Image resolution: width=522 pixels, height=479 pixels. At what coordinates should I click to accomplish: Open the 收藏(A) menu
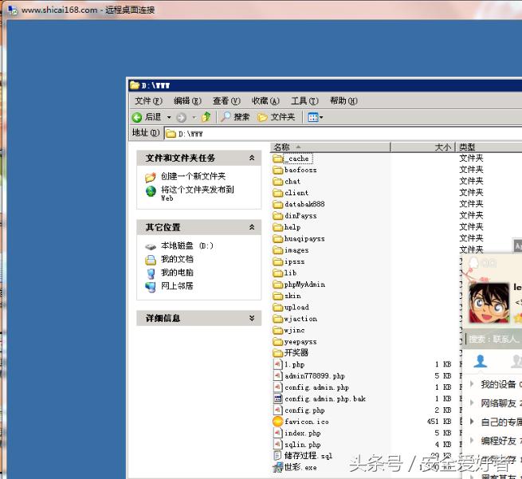point(265,100)
